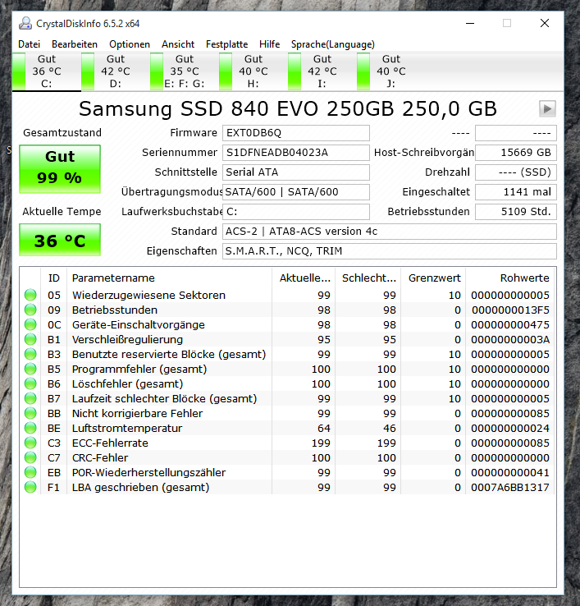Screen dimensions: 580x606
Task: Open the Festplatte menu
Action: click(226, 44)
